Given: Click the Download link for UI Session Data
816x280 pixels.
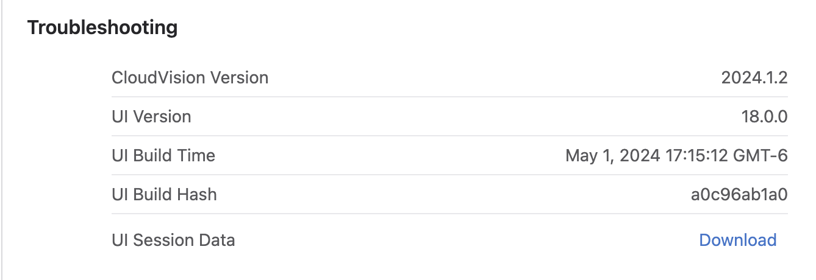Looking at the screenshot, I should tap(737, 240).
